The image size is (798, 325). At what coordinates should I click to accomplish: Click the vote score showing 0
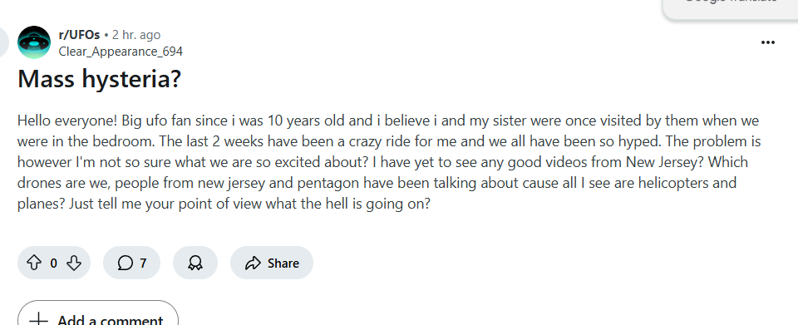tap(53, 263)
